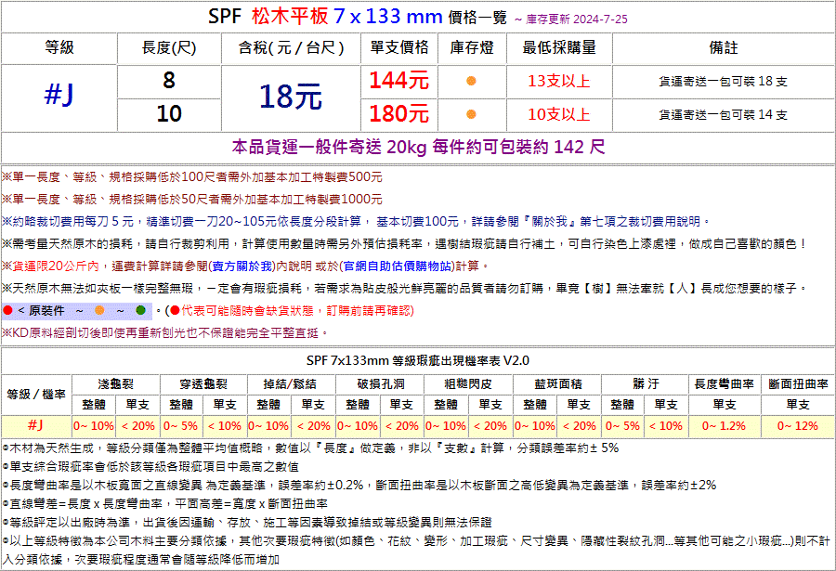This screenshot has height=571, width=836.
Task: Select the 長度(尺) column header
Action: point(169,47)
